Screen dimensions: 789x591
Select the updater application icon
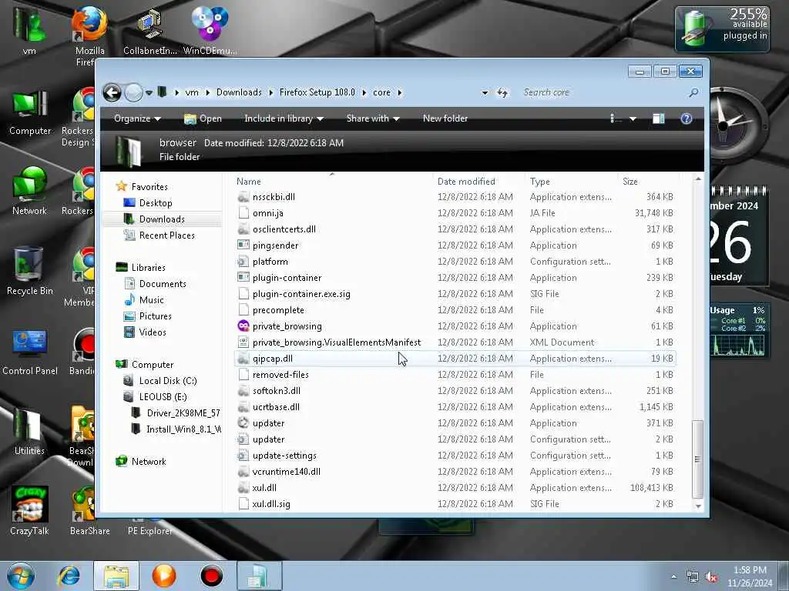(243, 422)
